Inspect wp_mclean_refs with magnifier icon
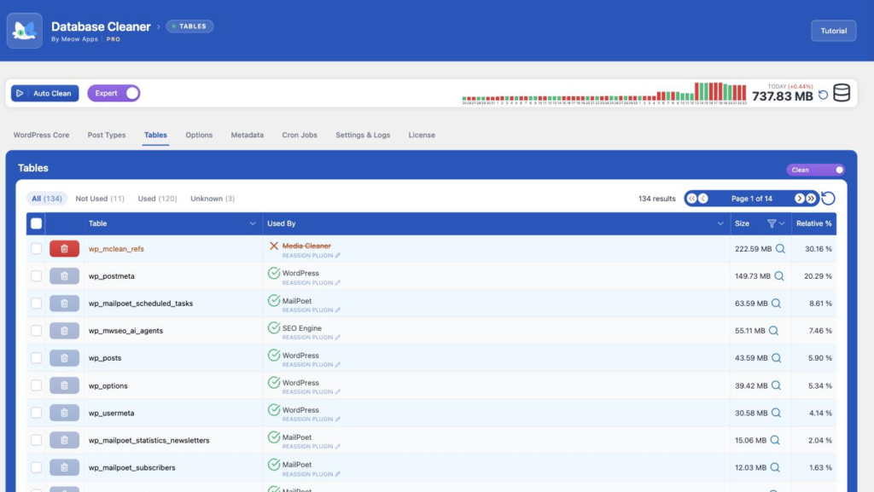The image size is (874, 492). pos(780,249)
